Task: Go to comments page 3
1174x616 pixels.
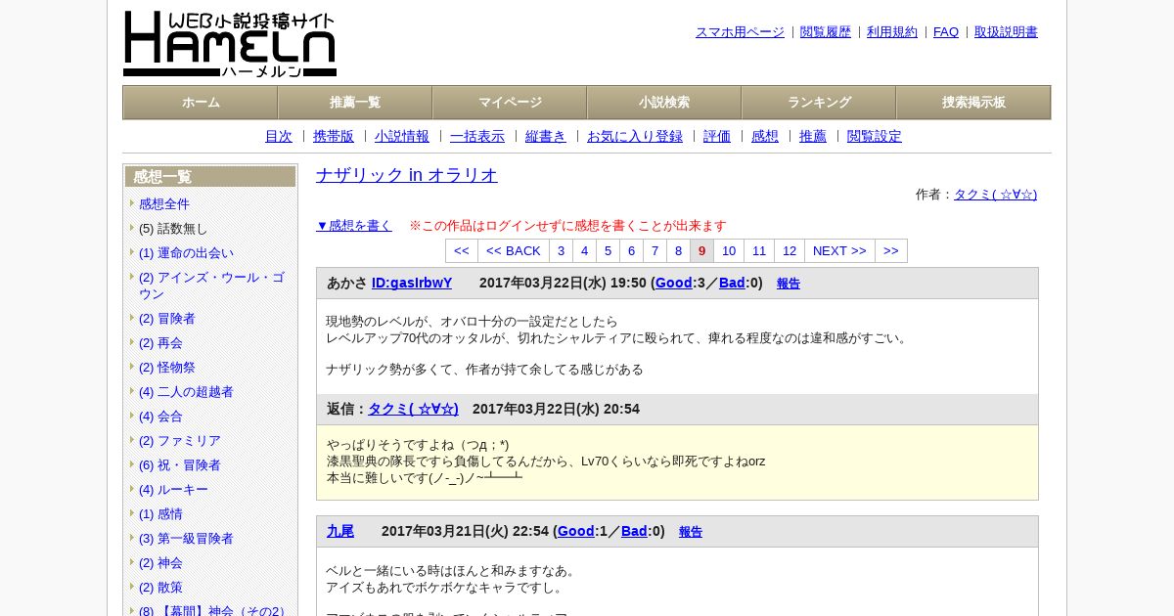Action: (562, 251)
